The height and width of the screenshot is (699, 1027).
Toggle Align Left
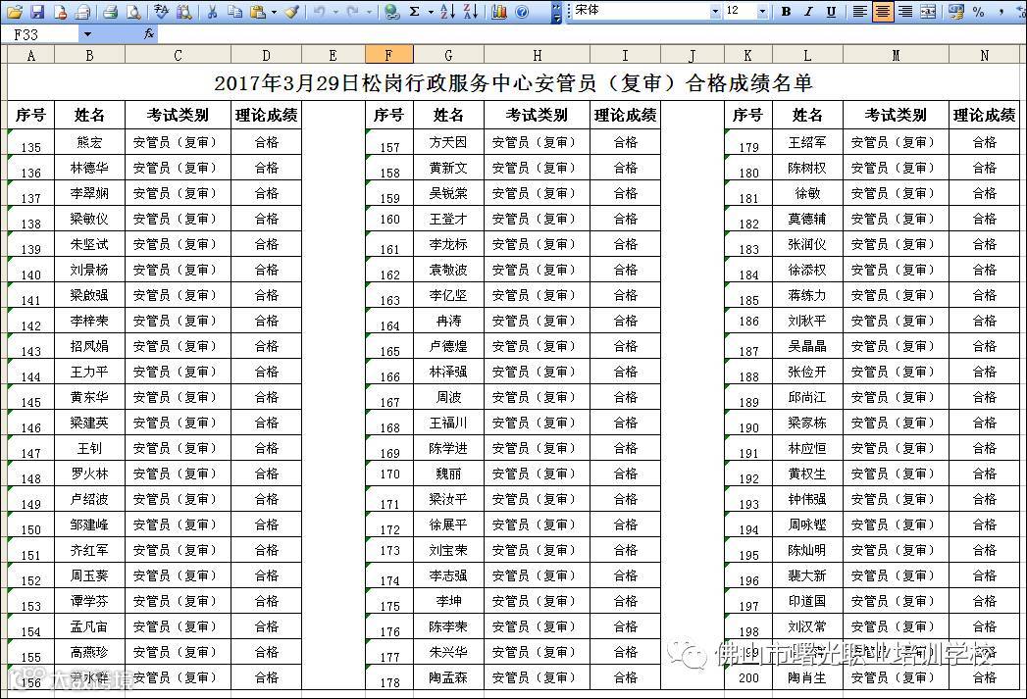click(860, 11)
